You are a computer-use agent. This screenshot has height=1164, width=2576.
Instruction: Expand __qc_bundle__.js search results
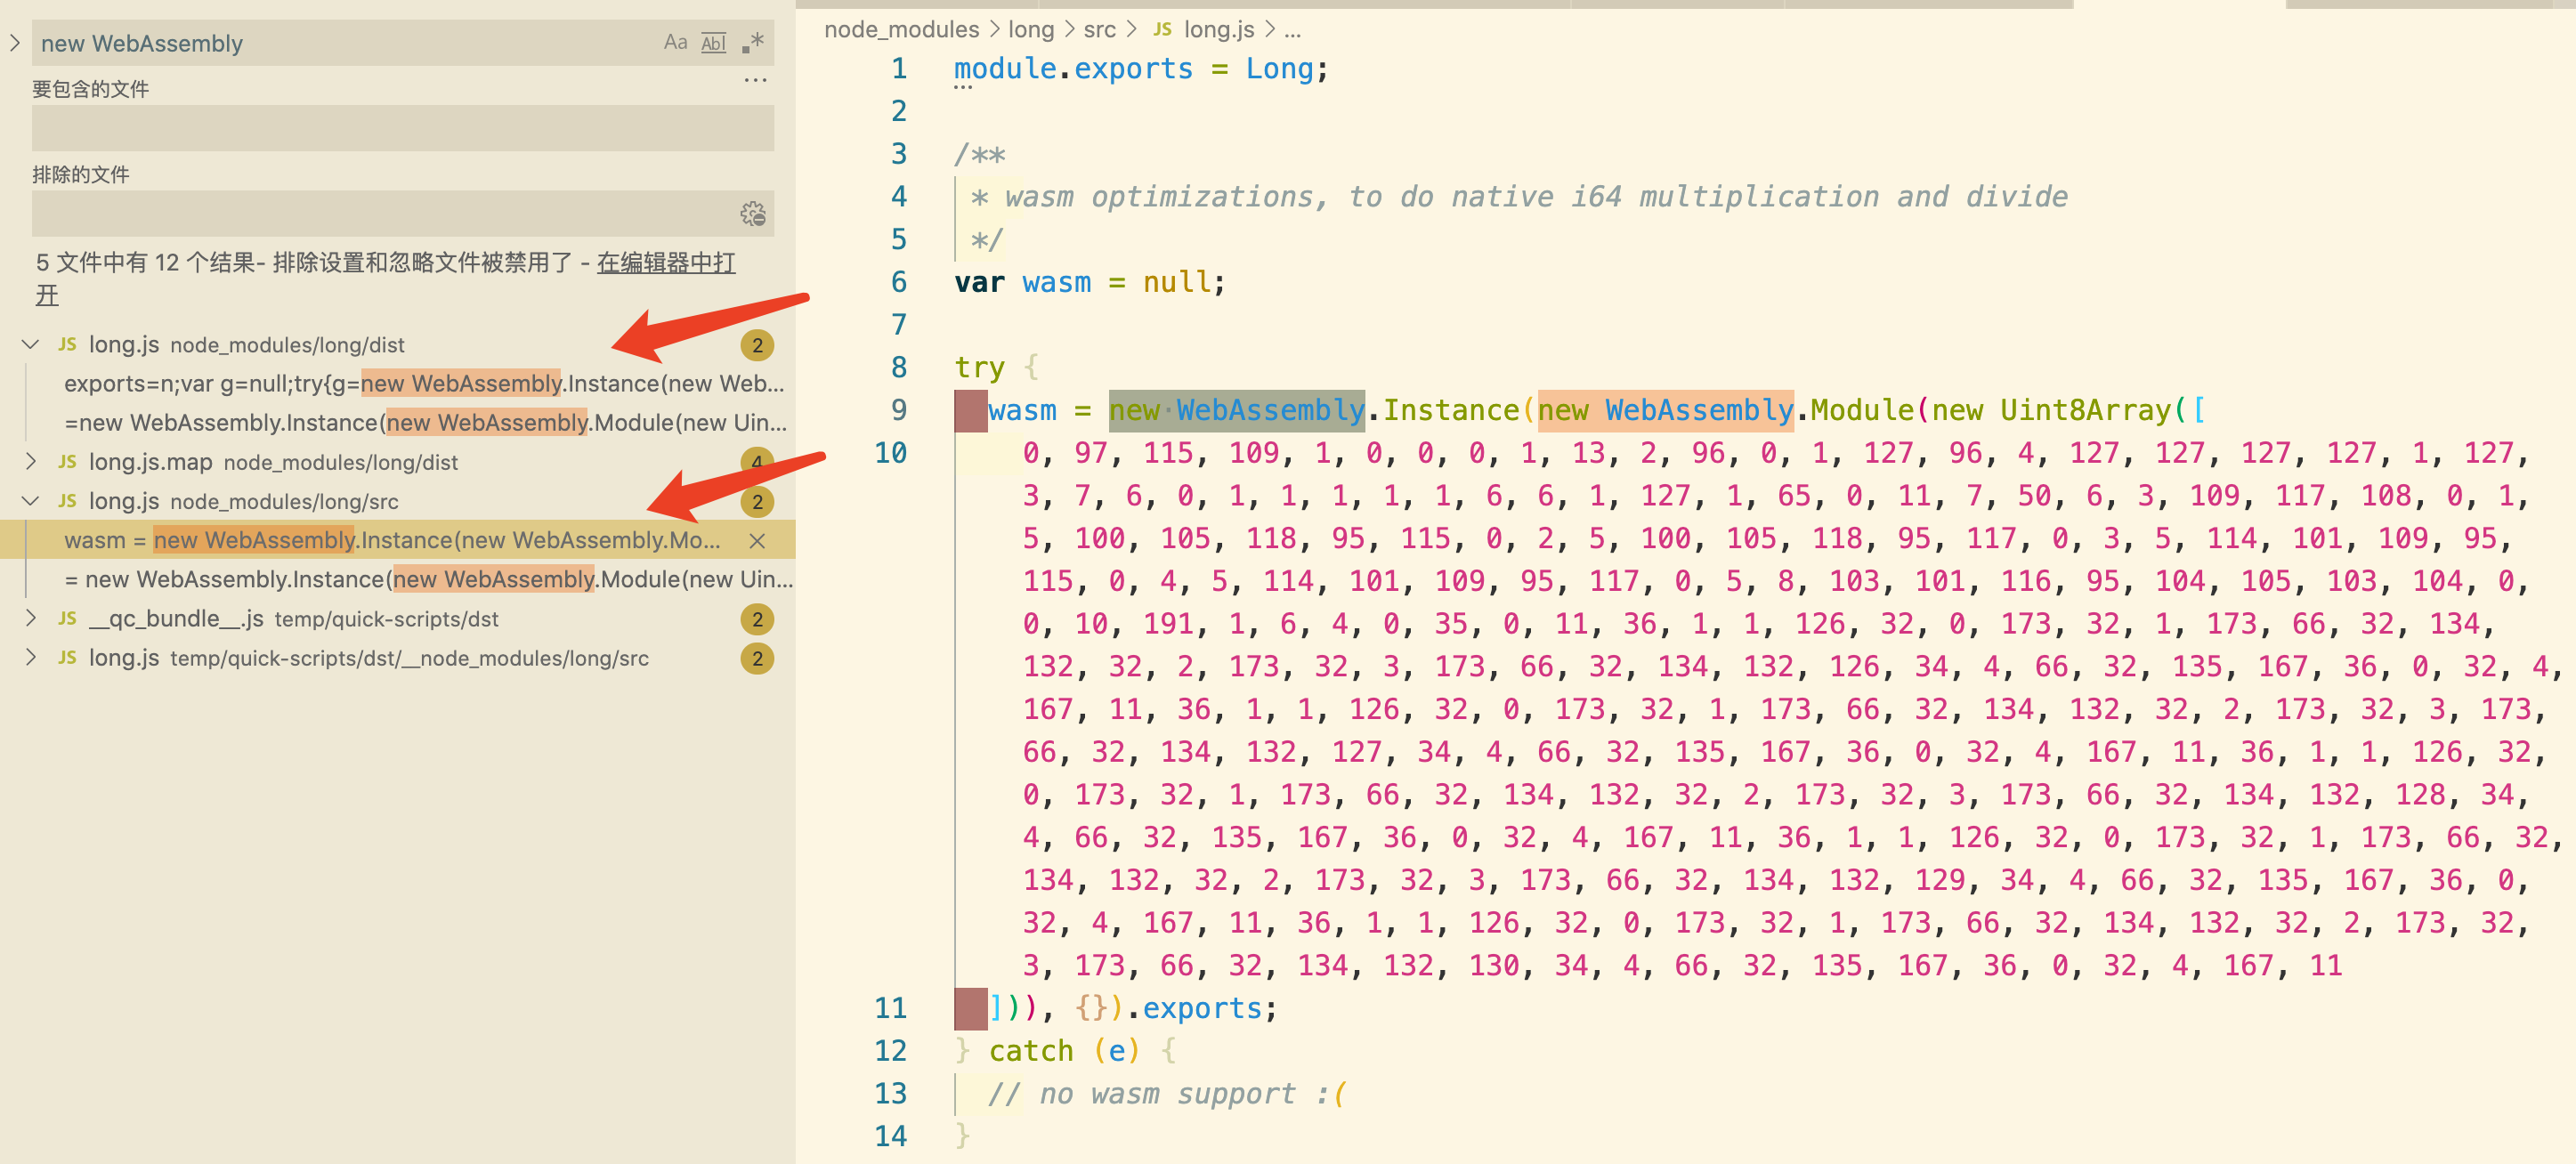[31, 619]
